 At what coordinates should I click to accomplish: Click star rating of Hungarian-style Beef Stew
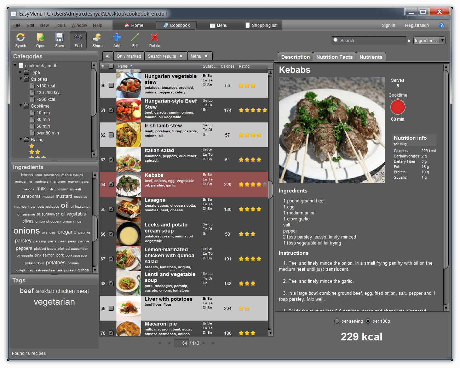point(253,110)
